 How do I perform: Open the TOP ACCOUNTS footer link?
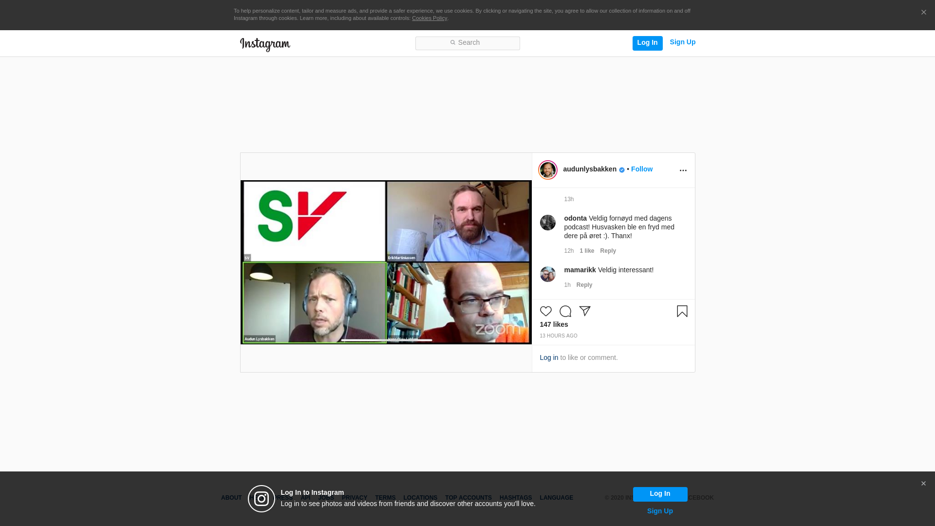click(x=468, y=498)
